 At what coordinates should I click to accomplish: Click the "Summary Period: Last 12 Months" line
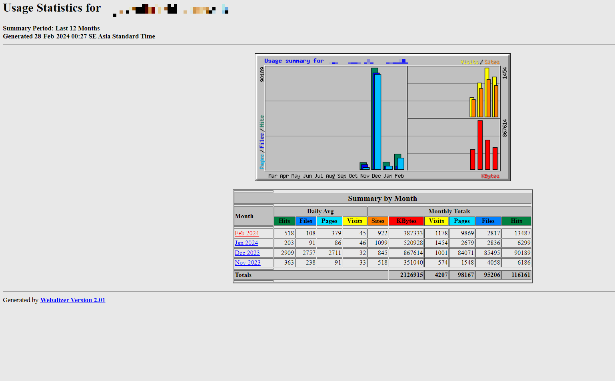(51, 28)
